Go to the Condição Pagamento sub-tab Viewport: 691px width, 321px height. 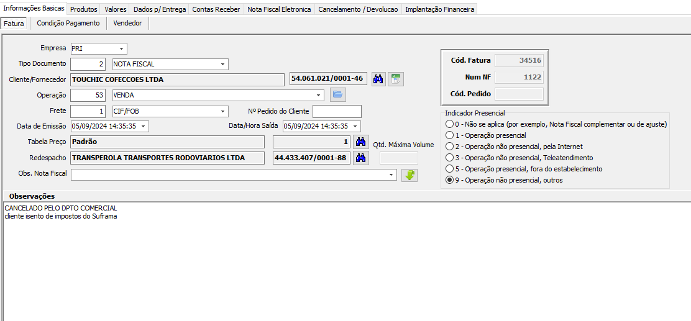click(68, 23)
